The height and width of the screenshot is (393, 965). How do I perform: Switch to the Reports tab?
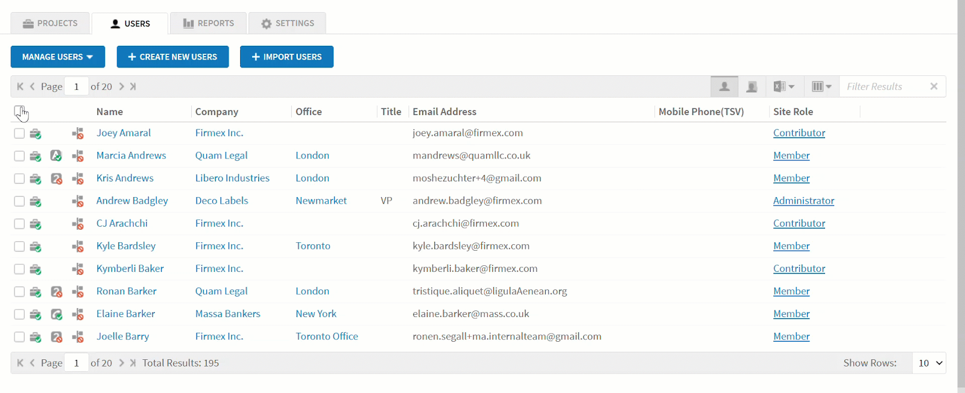pyautogui.click(x=209, y=24)
